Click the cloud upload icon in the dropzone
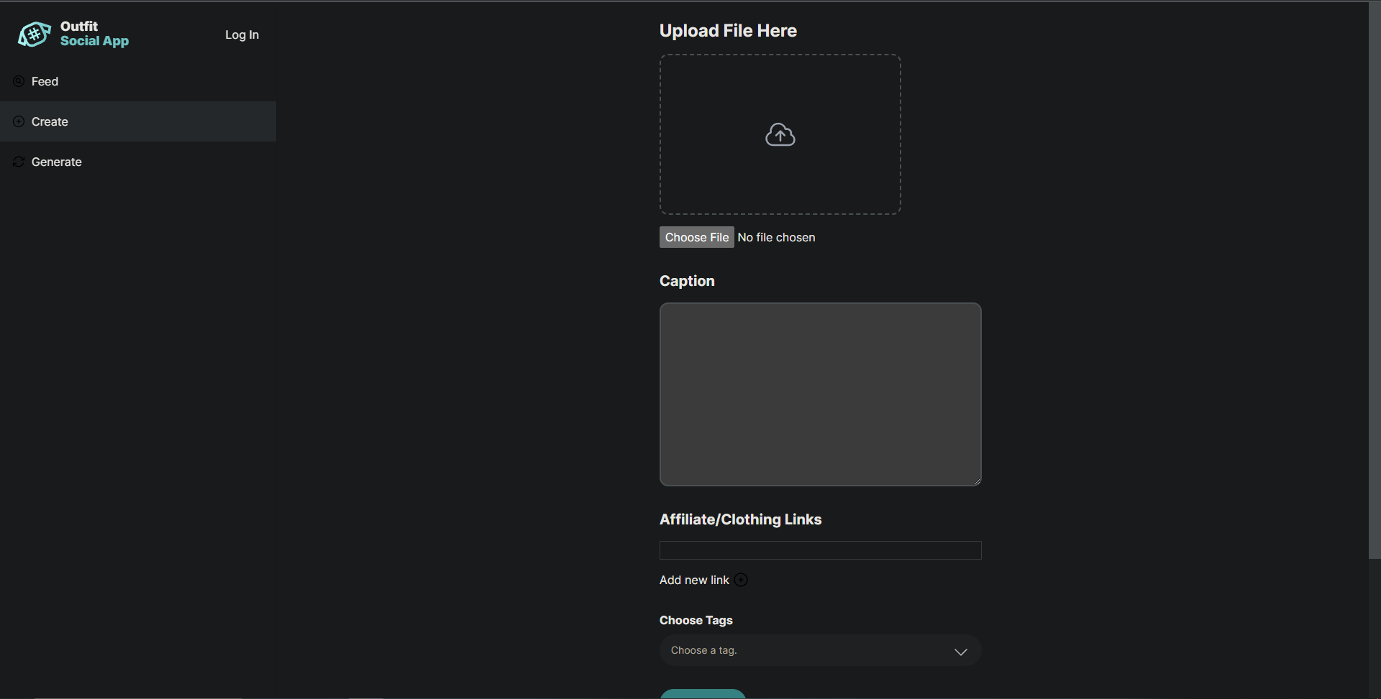The image size is (1381, 699). [x=780, y=134]
